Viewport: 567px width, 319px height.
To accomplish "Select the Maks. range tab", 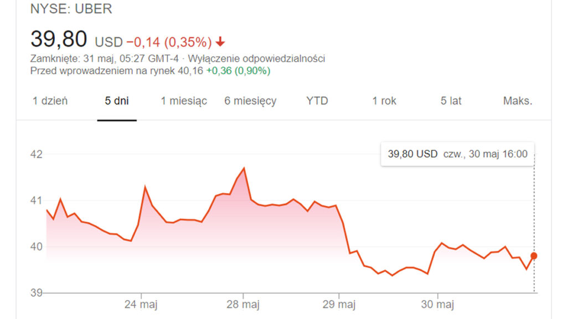I will (x=518, y=101).
